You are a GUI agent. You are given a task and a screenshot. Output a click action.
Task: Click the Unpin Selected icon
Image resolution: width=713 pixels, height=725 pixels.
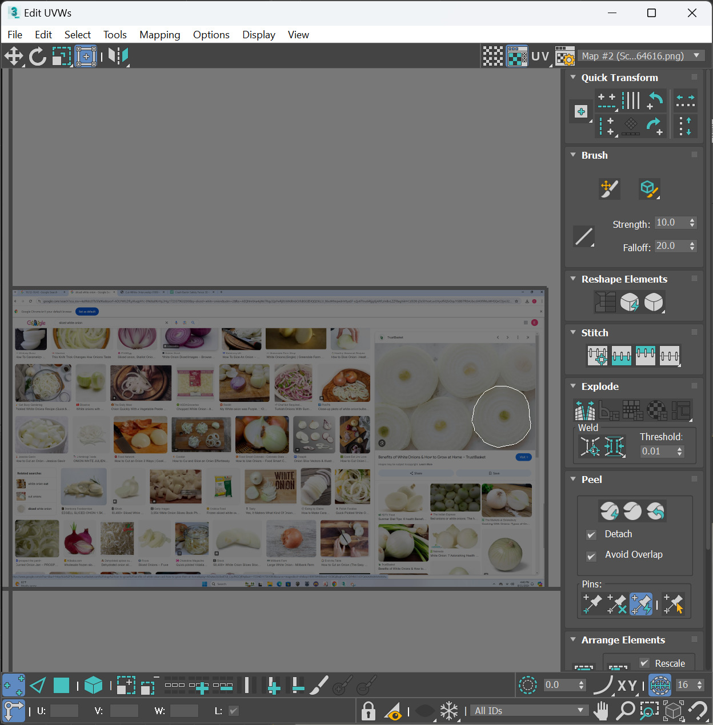click(x=616, y=604)
